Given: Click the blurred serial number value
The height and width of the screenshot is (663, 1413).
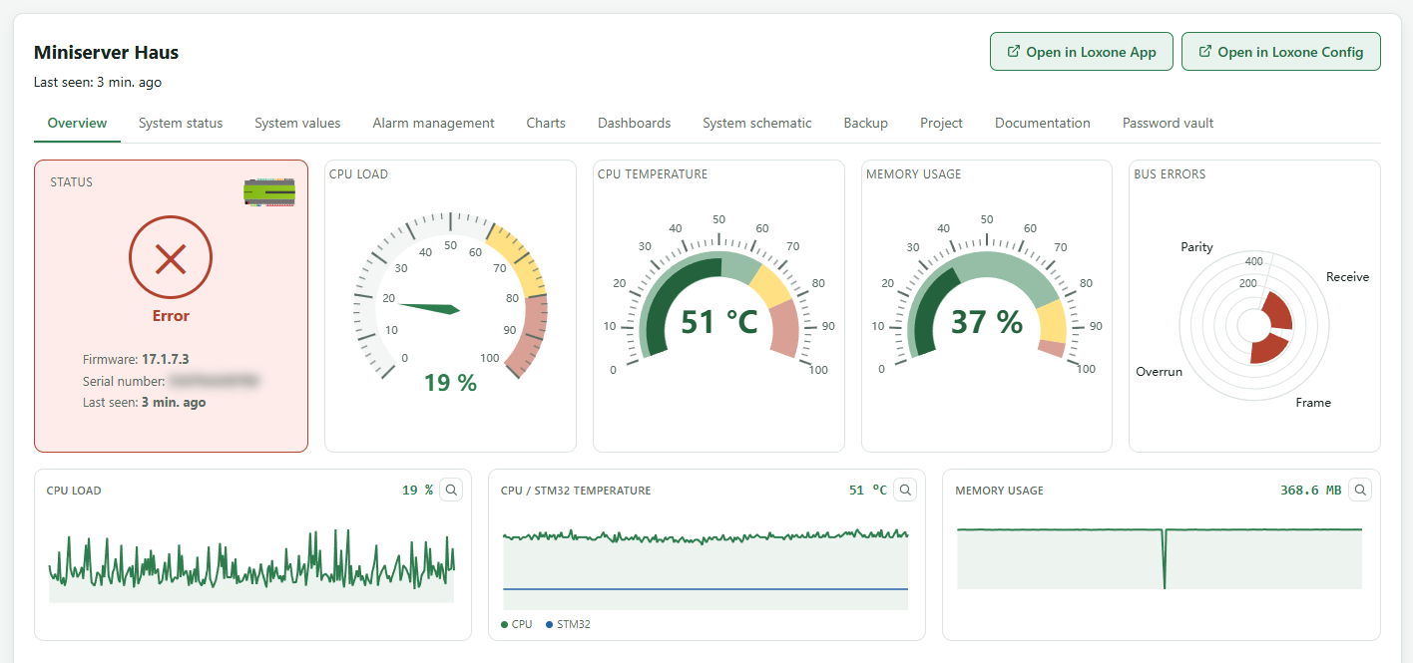Looking at the screenshot, I should pyautogui.click(x=215, y=381).
